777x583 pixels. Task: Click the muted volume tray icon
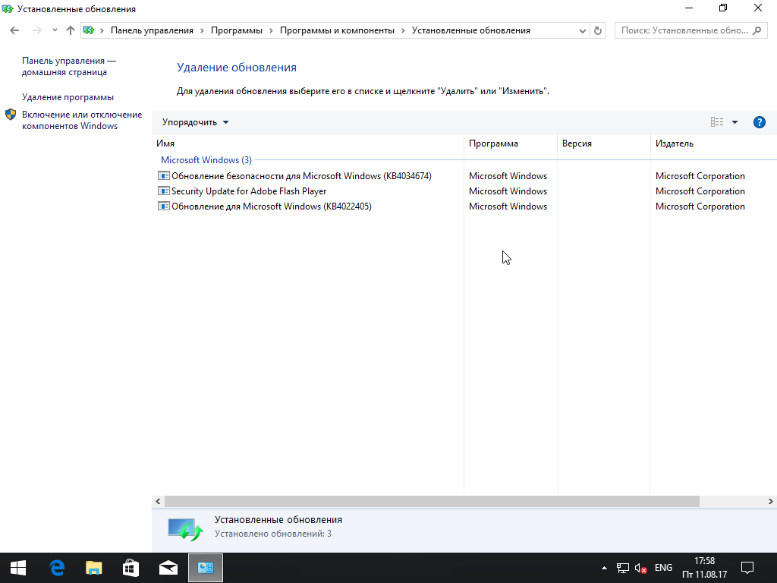click(x=640, y=568)
